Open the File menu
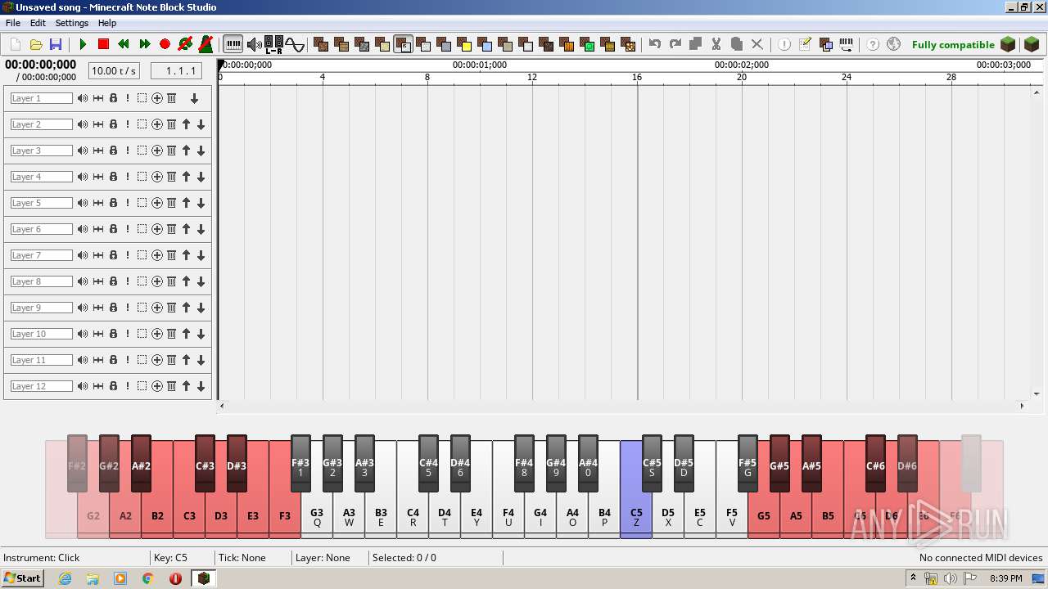1048x589 pixels. (x=13, y=23)
